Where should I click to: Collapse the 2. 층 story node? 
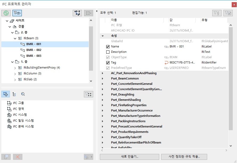[13, 33]
